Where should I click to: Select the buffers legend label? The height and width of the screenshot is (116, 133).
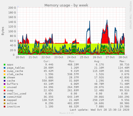pyautogui.click(x=13, y=84)
